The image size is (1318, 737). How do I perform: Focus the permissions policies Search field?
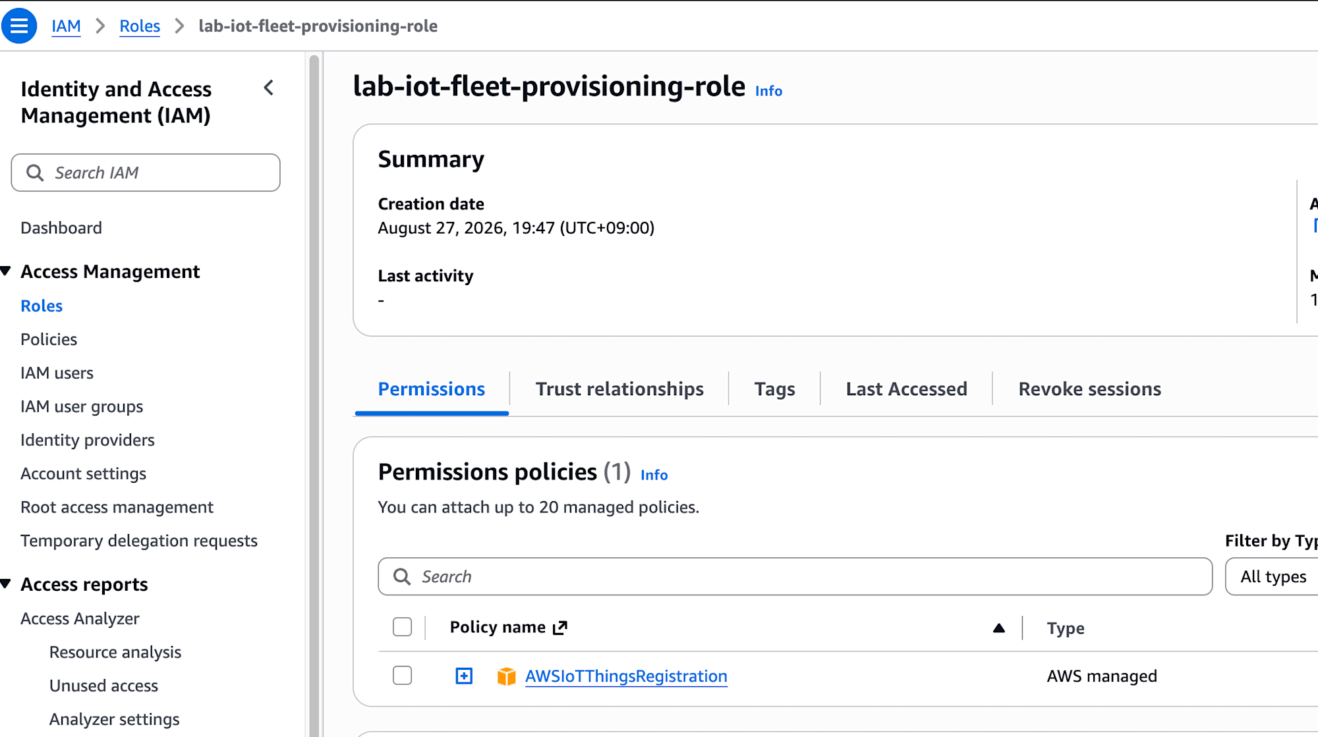795,577
